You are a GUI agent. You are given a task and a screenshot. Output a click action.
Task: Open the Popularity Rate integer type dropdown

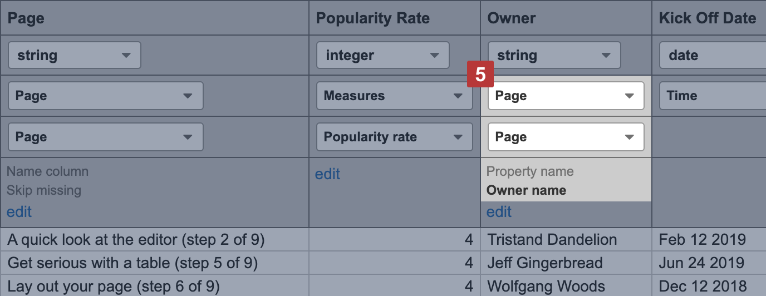coord(383,56)
